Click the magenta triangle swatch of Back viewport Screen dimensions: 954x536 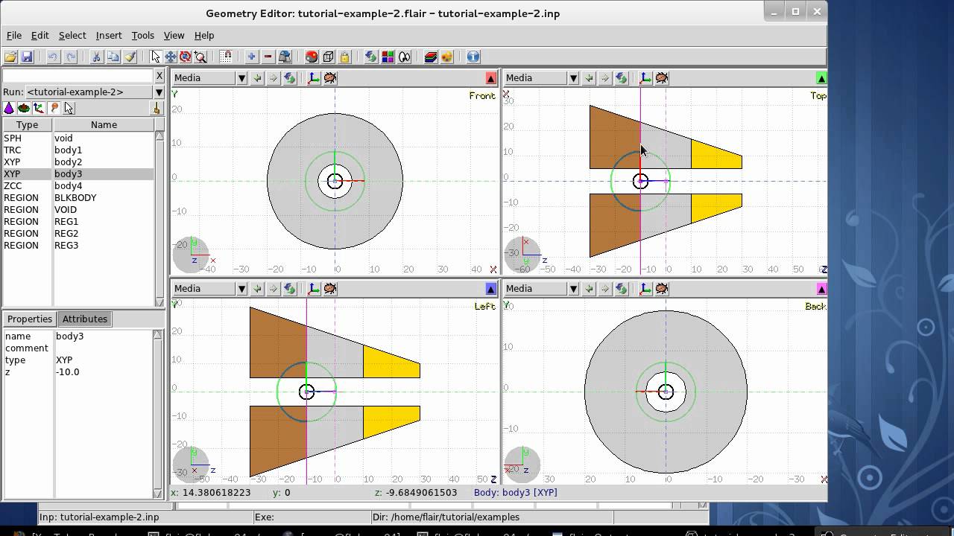821,289
